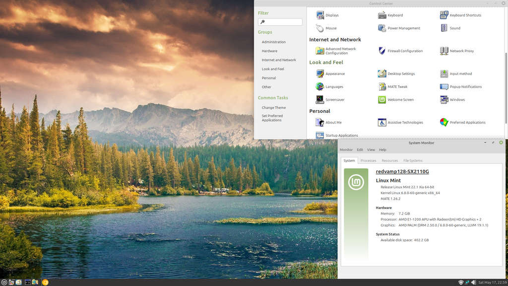
Task: Launch MATE Tweak
Action: (393, 86)
